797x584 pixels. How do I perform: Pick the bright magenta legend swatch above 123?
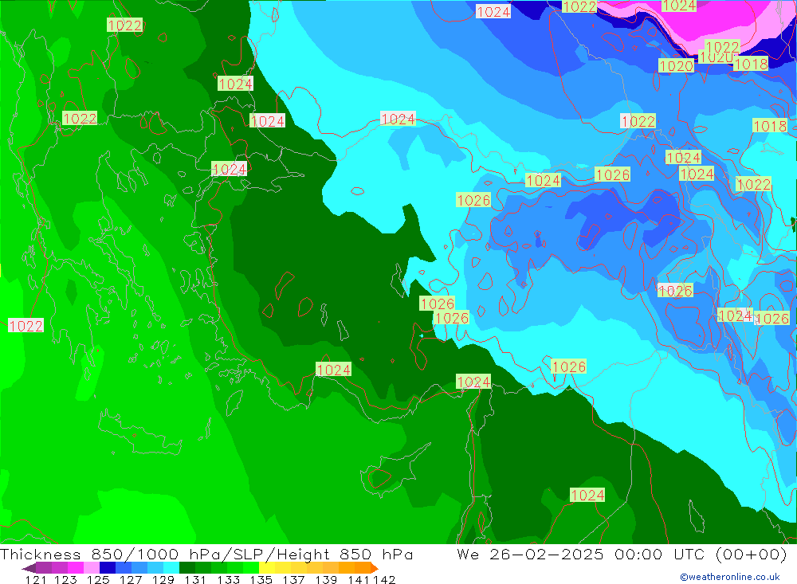click(75, 568)
